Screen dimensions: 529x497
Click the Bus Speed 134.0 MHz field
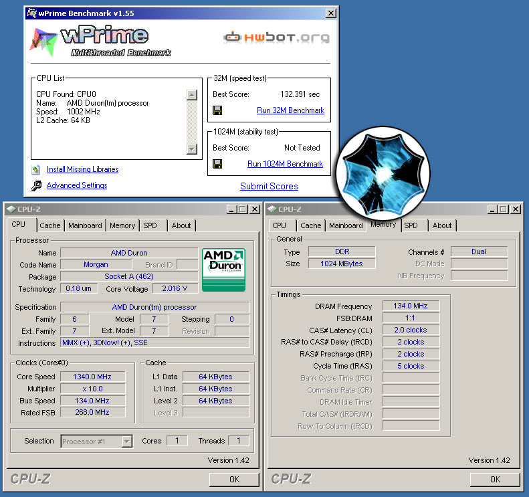[x=92, y=401]
